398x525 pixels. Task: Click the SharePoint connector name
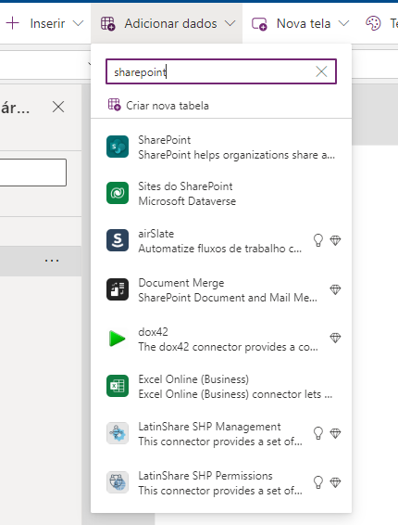[165, 140]
